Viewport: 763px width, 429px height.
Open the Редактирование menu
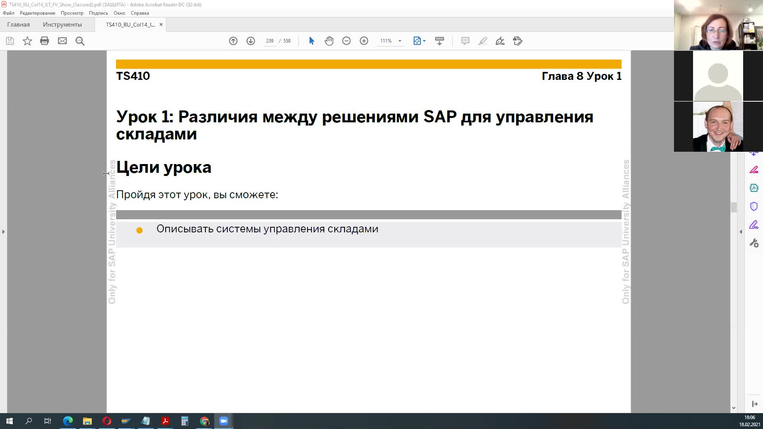click(37, 13)
